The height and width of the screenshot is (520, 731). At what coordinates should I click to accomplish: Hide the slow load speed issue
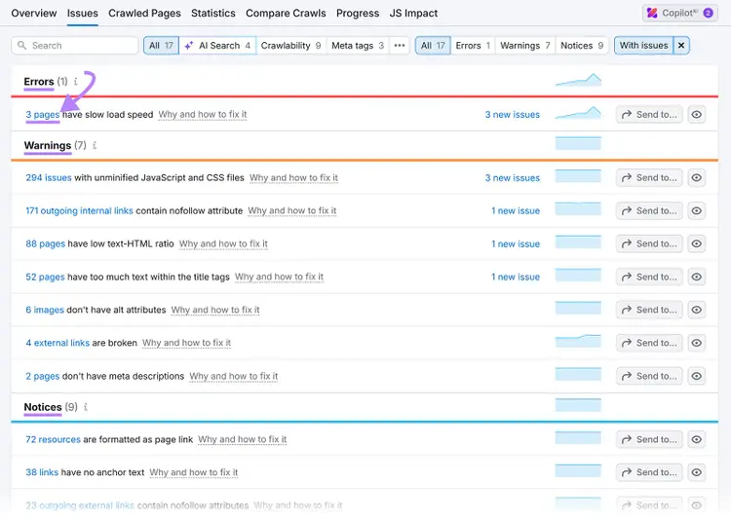(697, 114)
